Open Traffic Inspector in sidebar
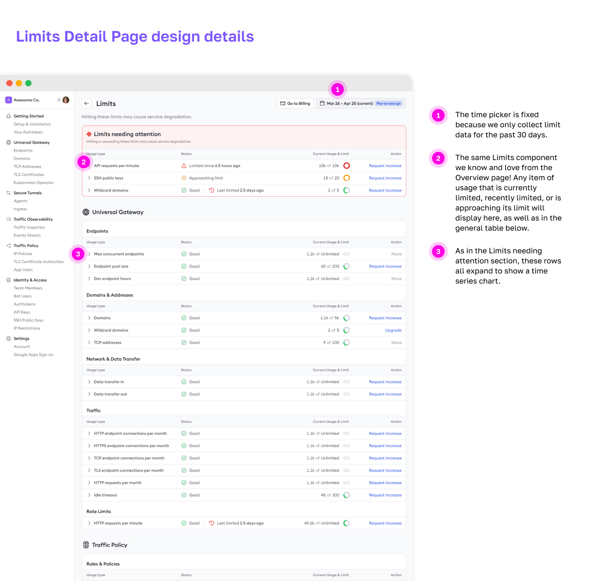 tap(29, 227)
